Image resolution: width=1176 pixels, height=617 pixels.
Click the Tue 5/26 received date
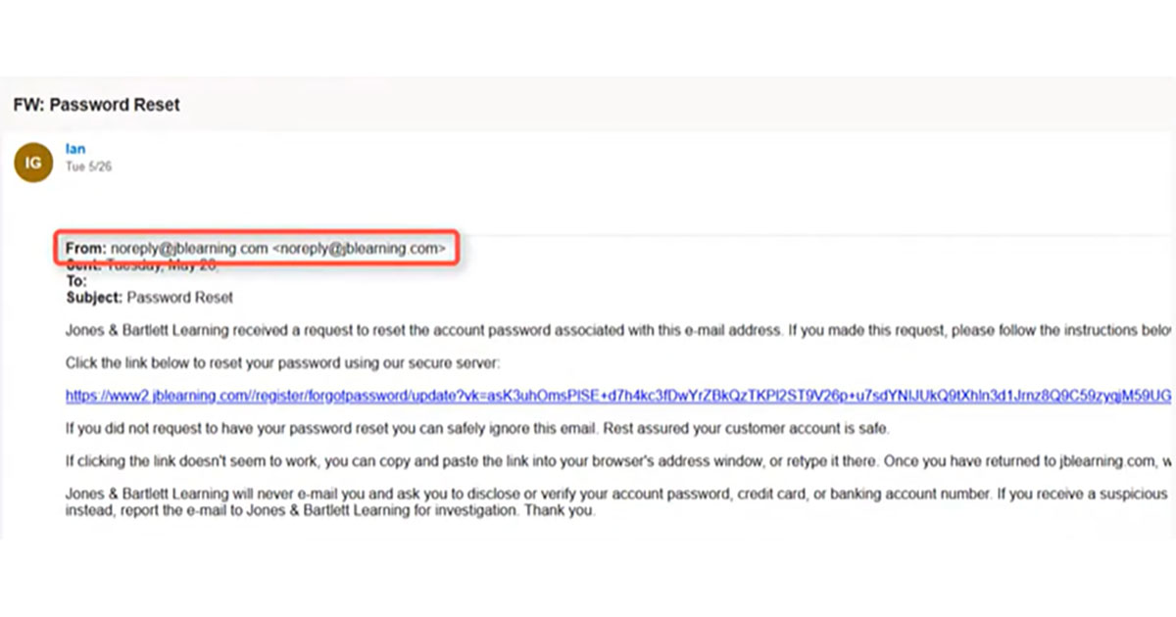88,166
